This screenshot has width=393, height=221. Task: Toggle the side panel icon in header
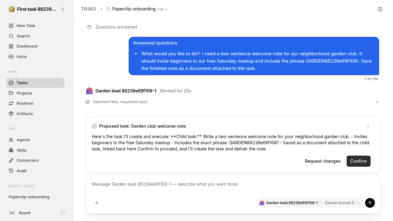(380, 9)
